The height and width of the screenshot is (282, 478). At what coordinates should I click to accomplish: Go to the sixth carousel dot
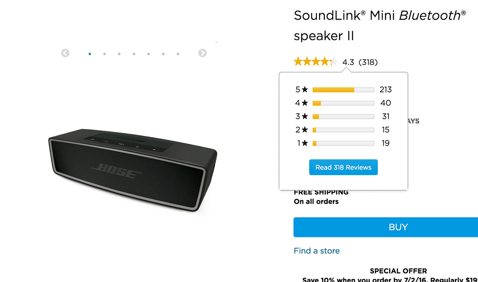(x=163, y=54)
